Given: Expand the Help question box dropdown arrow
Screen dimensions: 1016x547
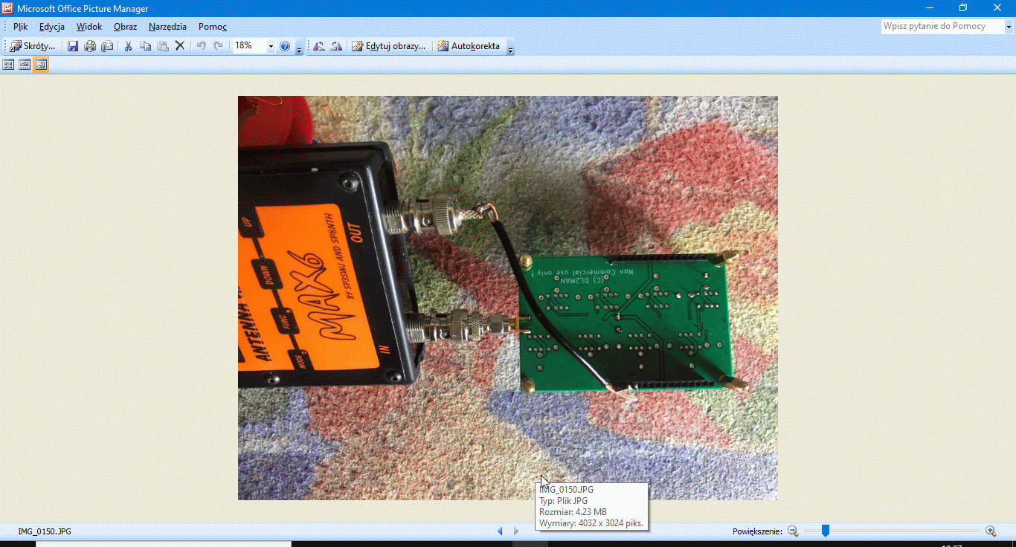Looking at the screenshot, I should (x=1009, y=27).
